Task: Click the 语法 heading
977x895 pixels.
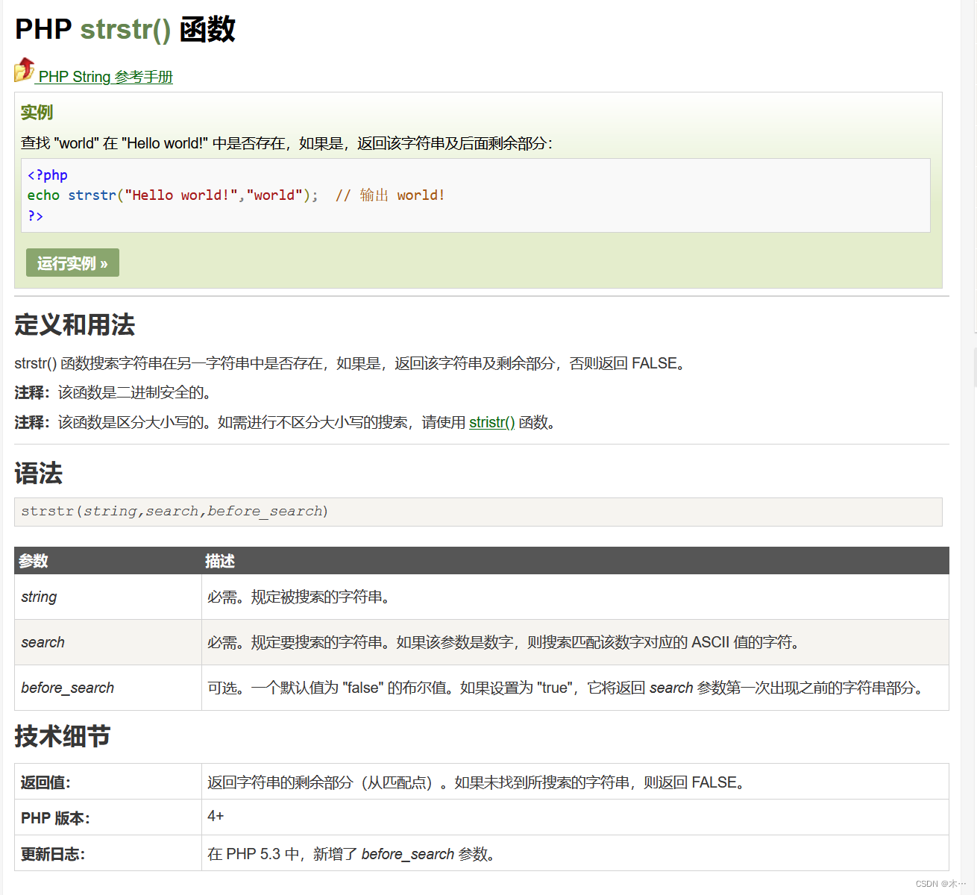Action: pyautogui.click(x=38, y=474)
